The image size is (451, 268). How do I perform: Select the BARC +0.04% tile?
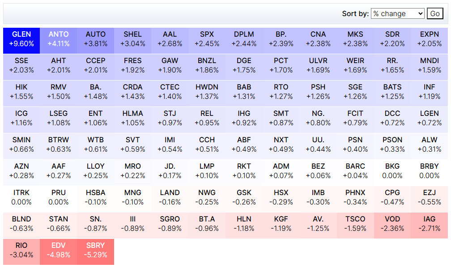pos(355,171)
